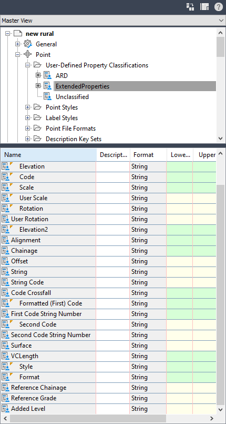Select the ExtendedProperties tree item
The width and height of the screenshot is (226, 424).
(83, 86)
